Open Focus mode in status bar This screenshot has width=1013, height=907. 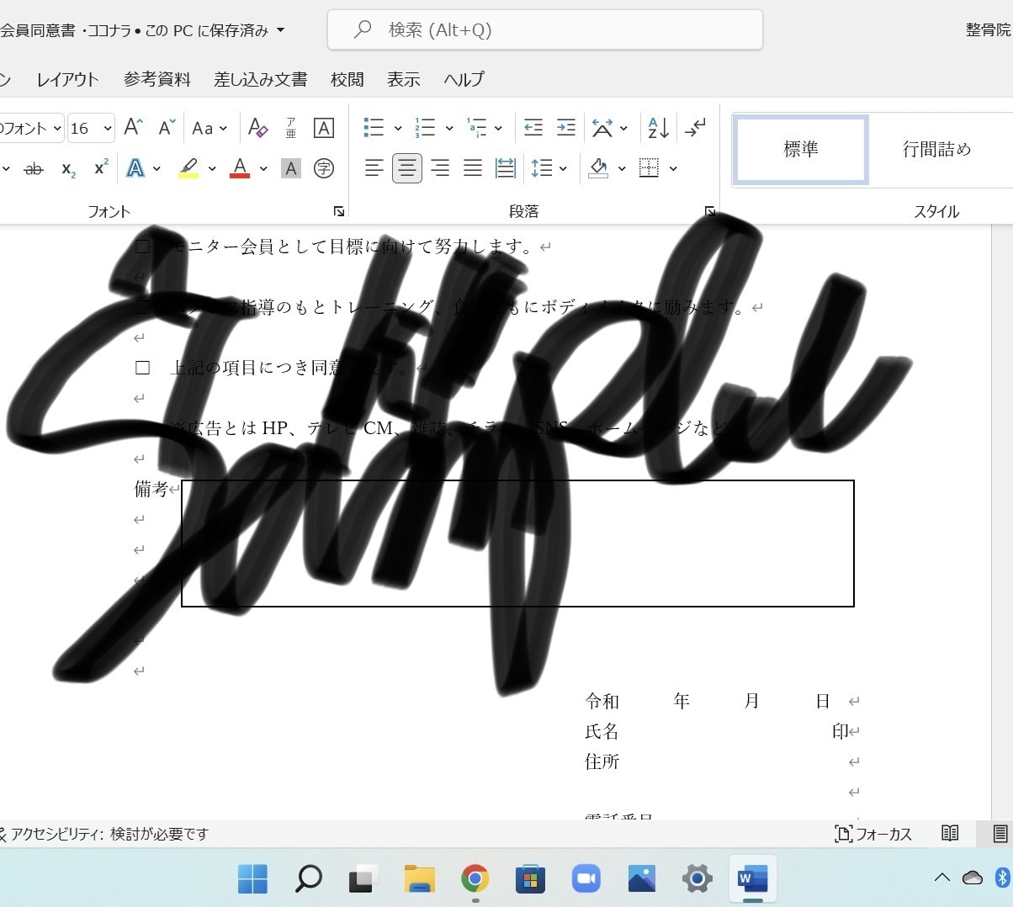point(873,834)
